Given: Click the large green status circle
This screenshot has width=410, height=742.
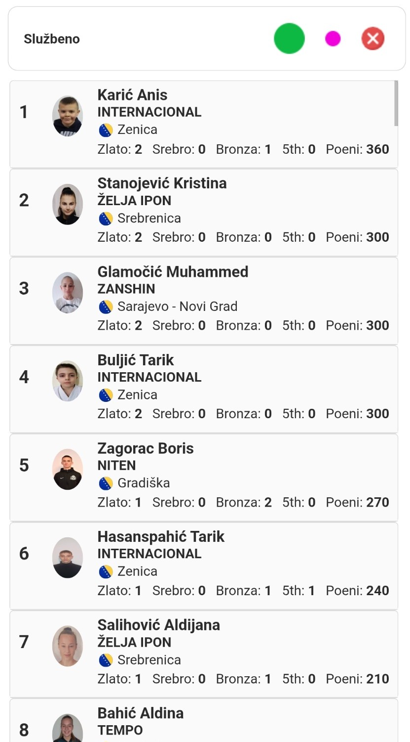Looking at the screenshot, I should (289, 39).
